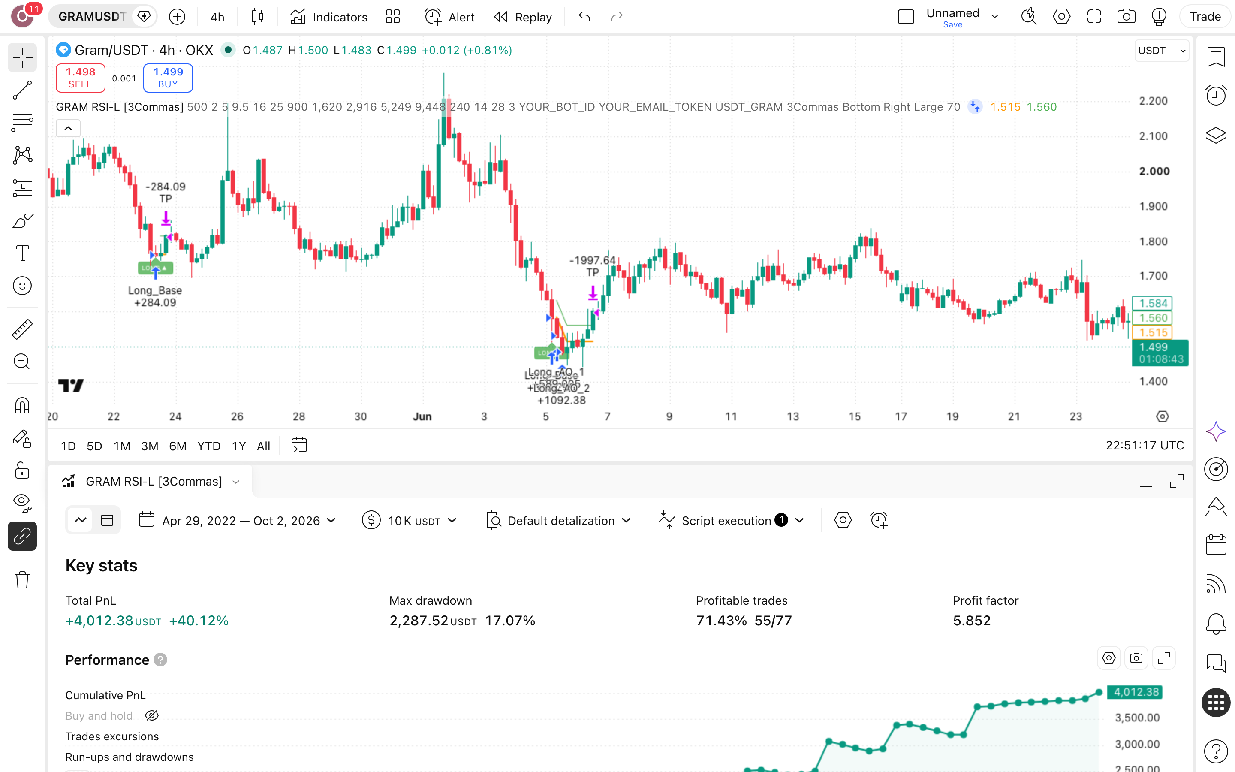This screenshot has width=1235, height=772.
Task: Open the 10K USDT capital dropdown
Action: click(409, 520)
